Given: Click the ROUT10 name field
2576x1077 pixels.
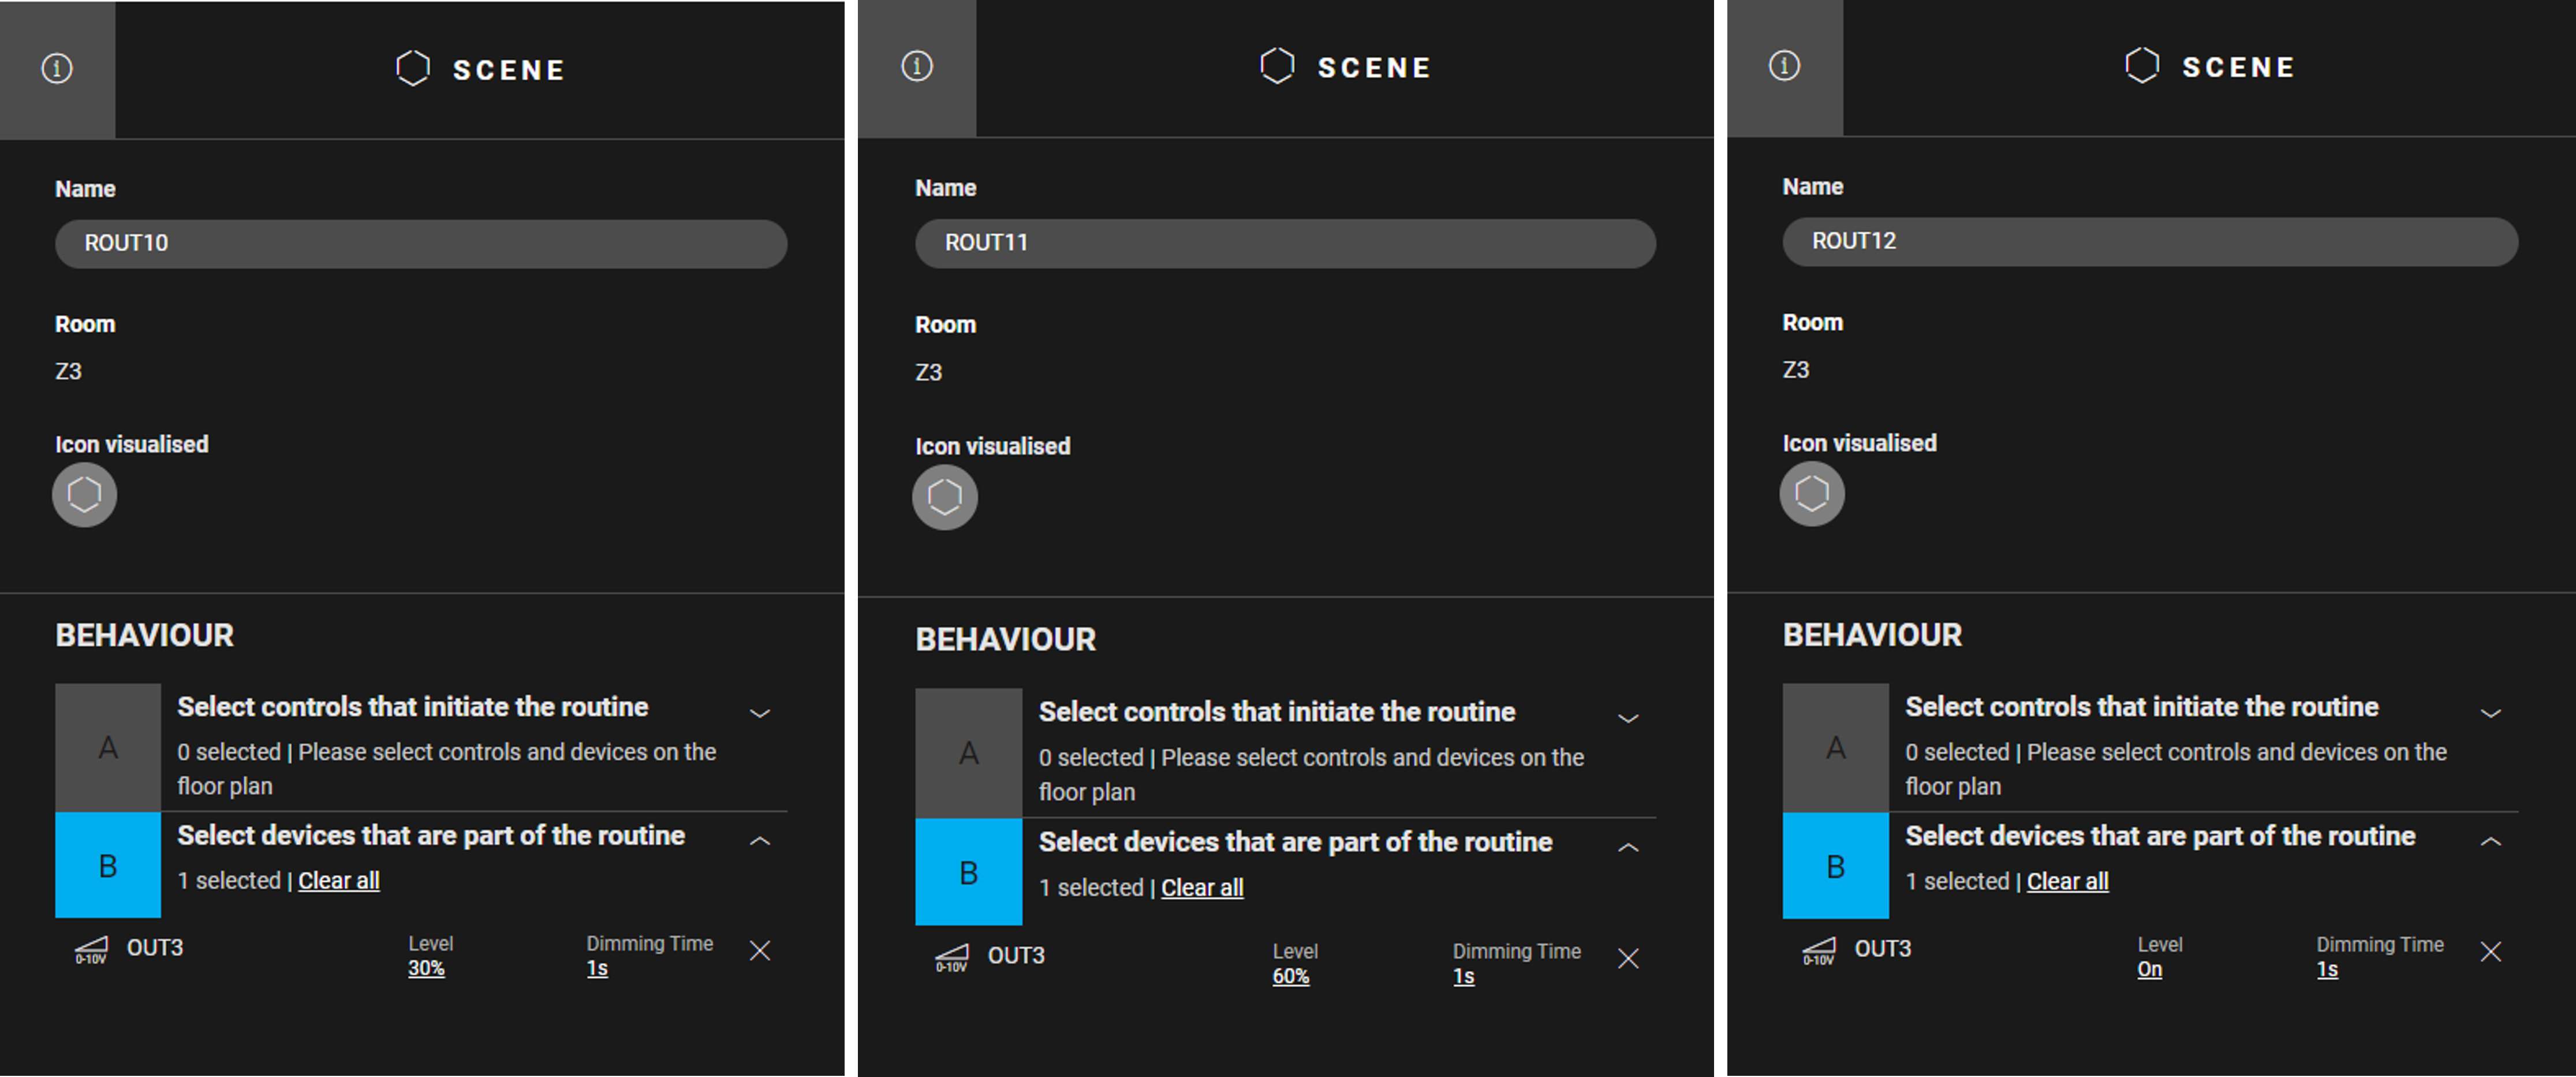Looking at the screenshot, I should [421, 243].
